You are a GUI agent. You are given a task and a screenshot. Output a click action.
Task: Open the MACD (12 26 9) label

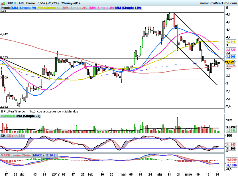(45, 155)
